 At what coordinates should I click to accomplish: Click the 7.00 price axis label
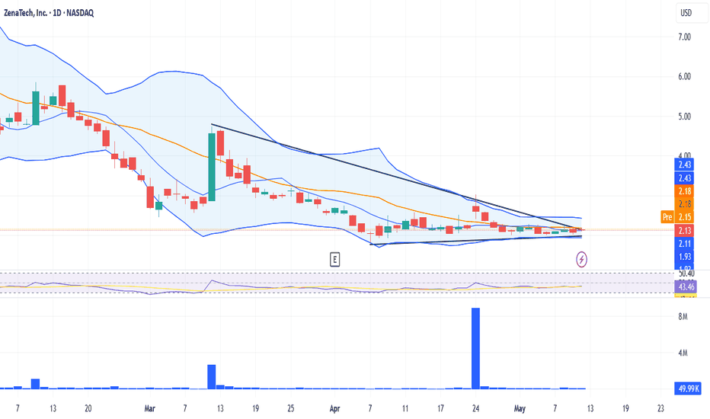pyautogui.click(x=684, y=37)
